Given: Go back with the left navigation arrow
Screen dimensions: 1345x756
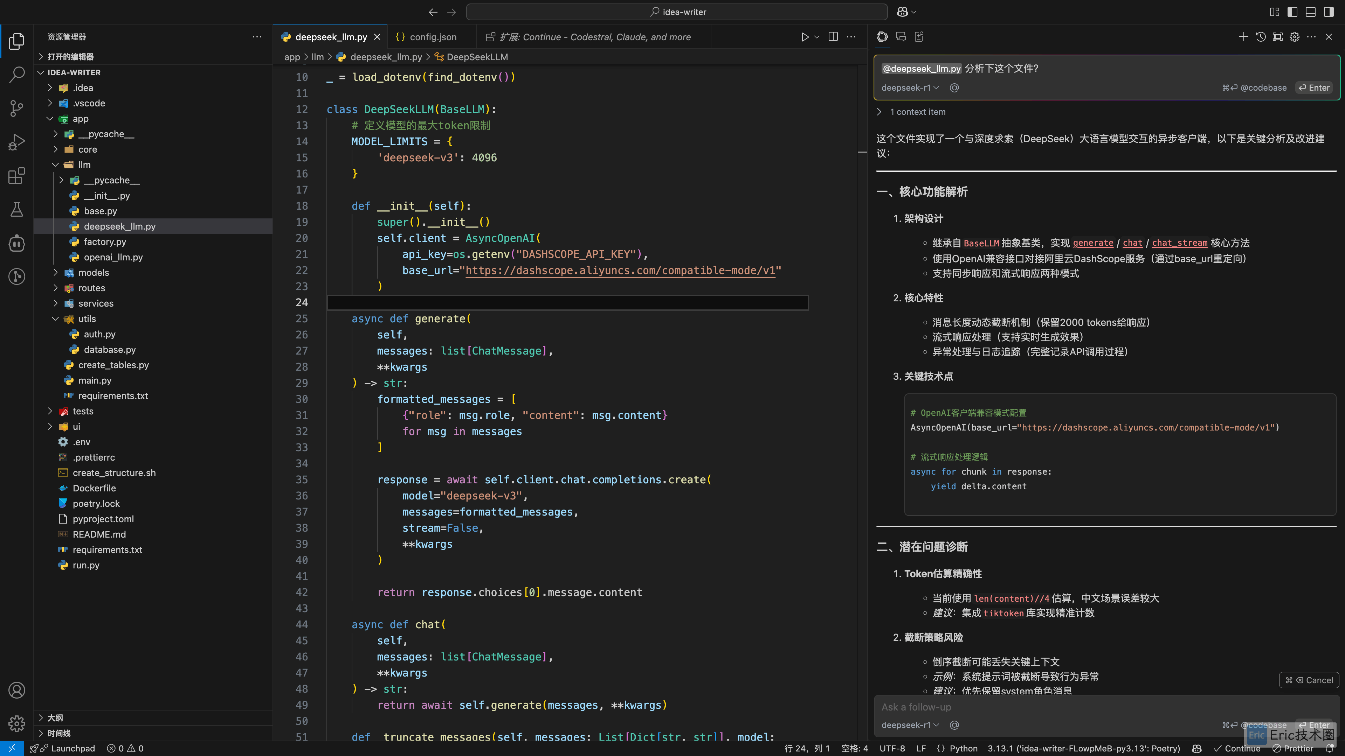Looking at the screenshot, I should click(x=433, y=12).
